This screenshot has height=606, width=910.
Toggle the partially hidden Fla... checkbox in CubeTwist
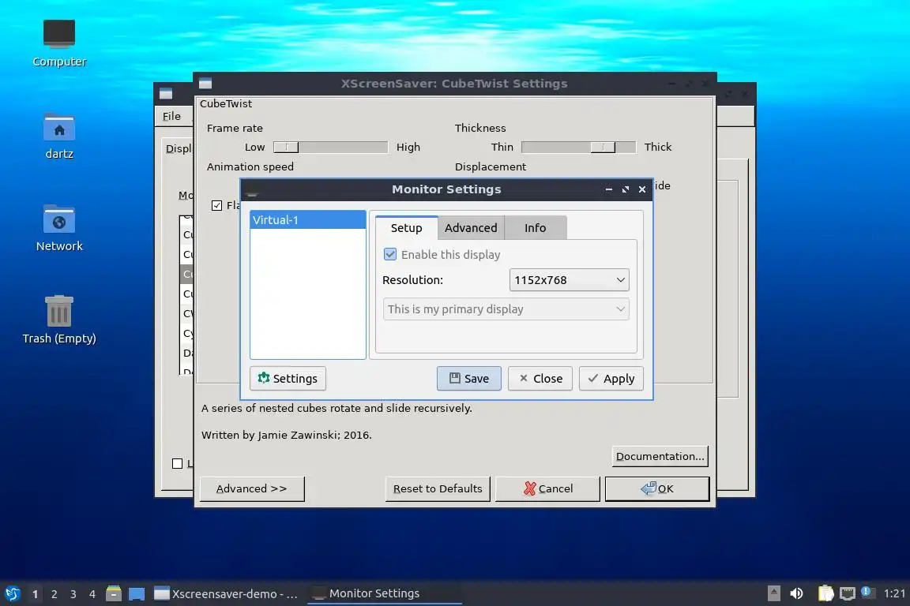217,205
